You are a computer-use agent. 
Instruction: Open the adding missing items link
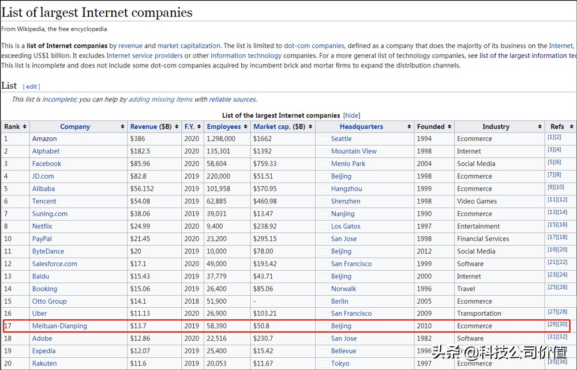160,99
